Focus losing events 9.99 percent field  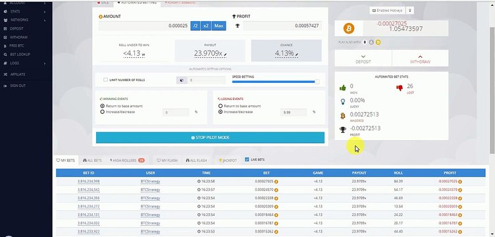tap(294, 113)
